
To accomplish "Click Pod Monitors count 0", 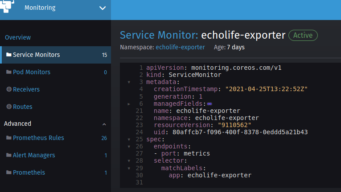I will [x=105, y=72].
